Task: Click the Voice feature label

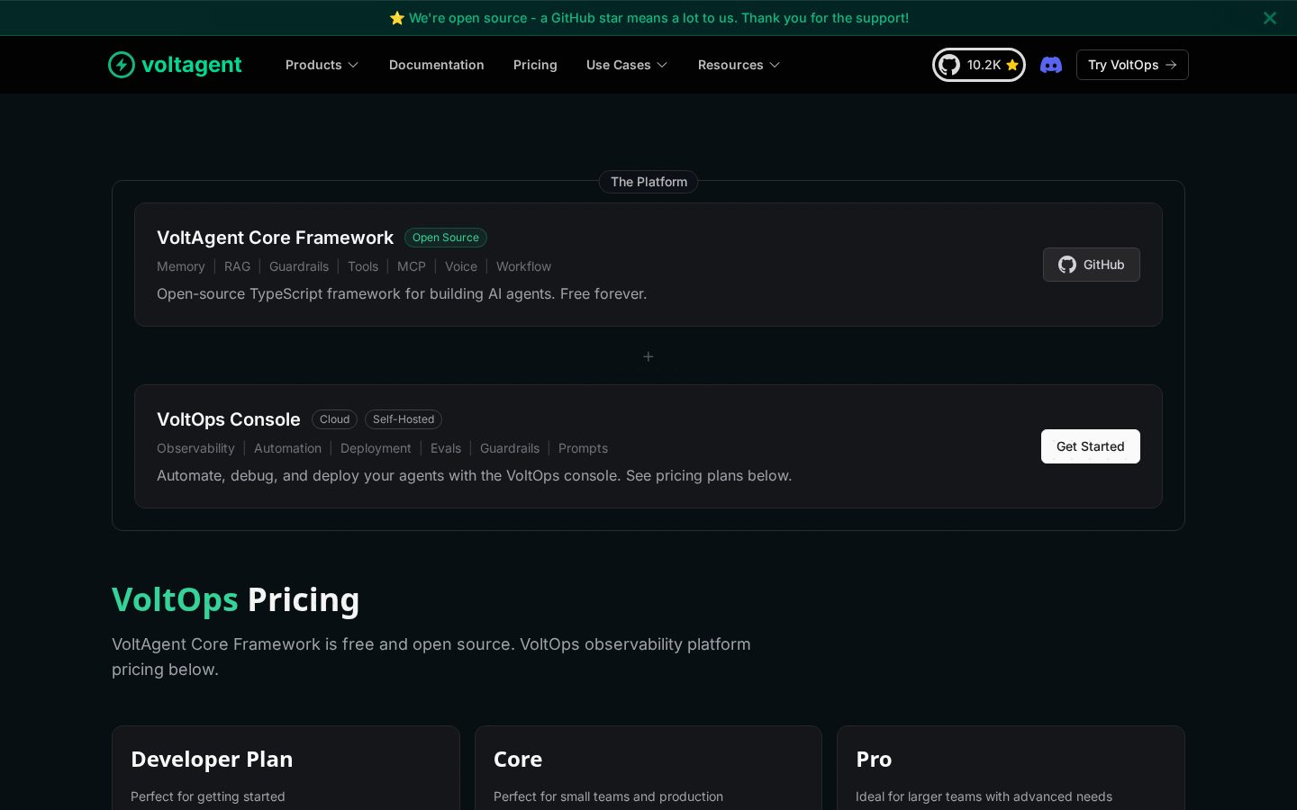Action: coord(461,266)
